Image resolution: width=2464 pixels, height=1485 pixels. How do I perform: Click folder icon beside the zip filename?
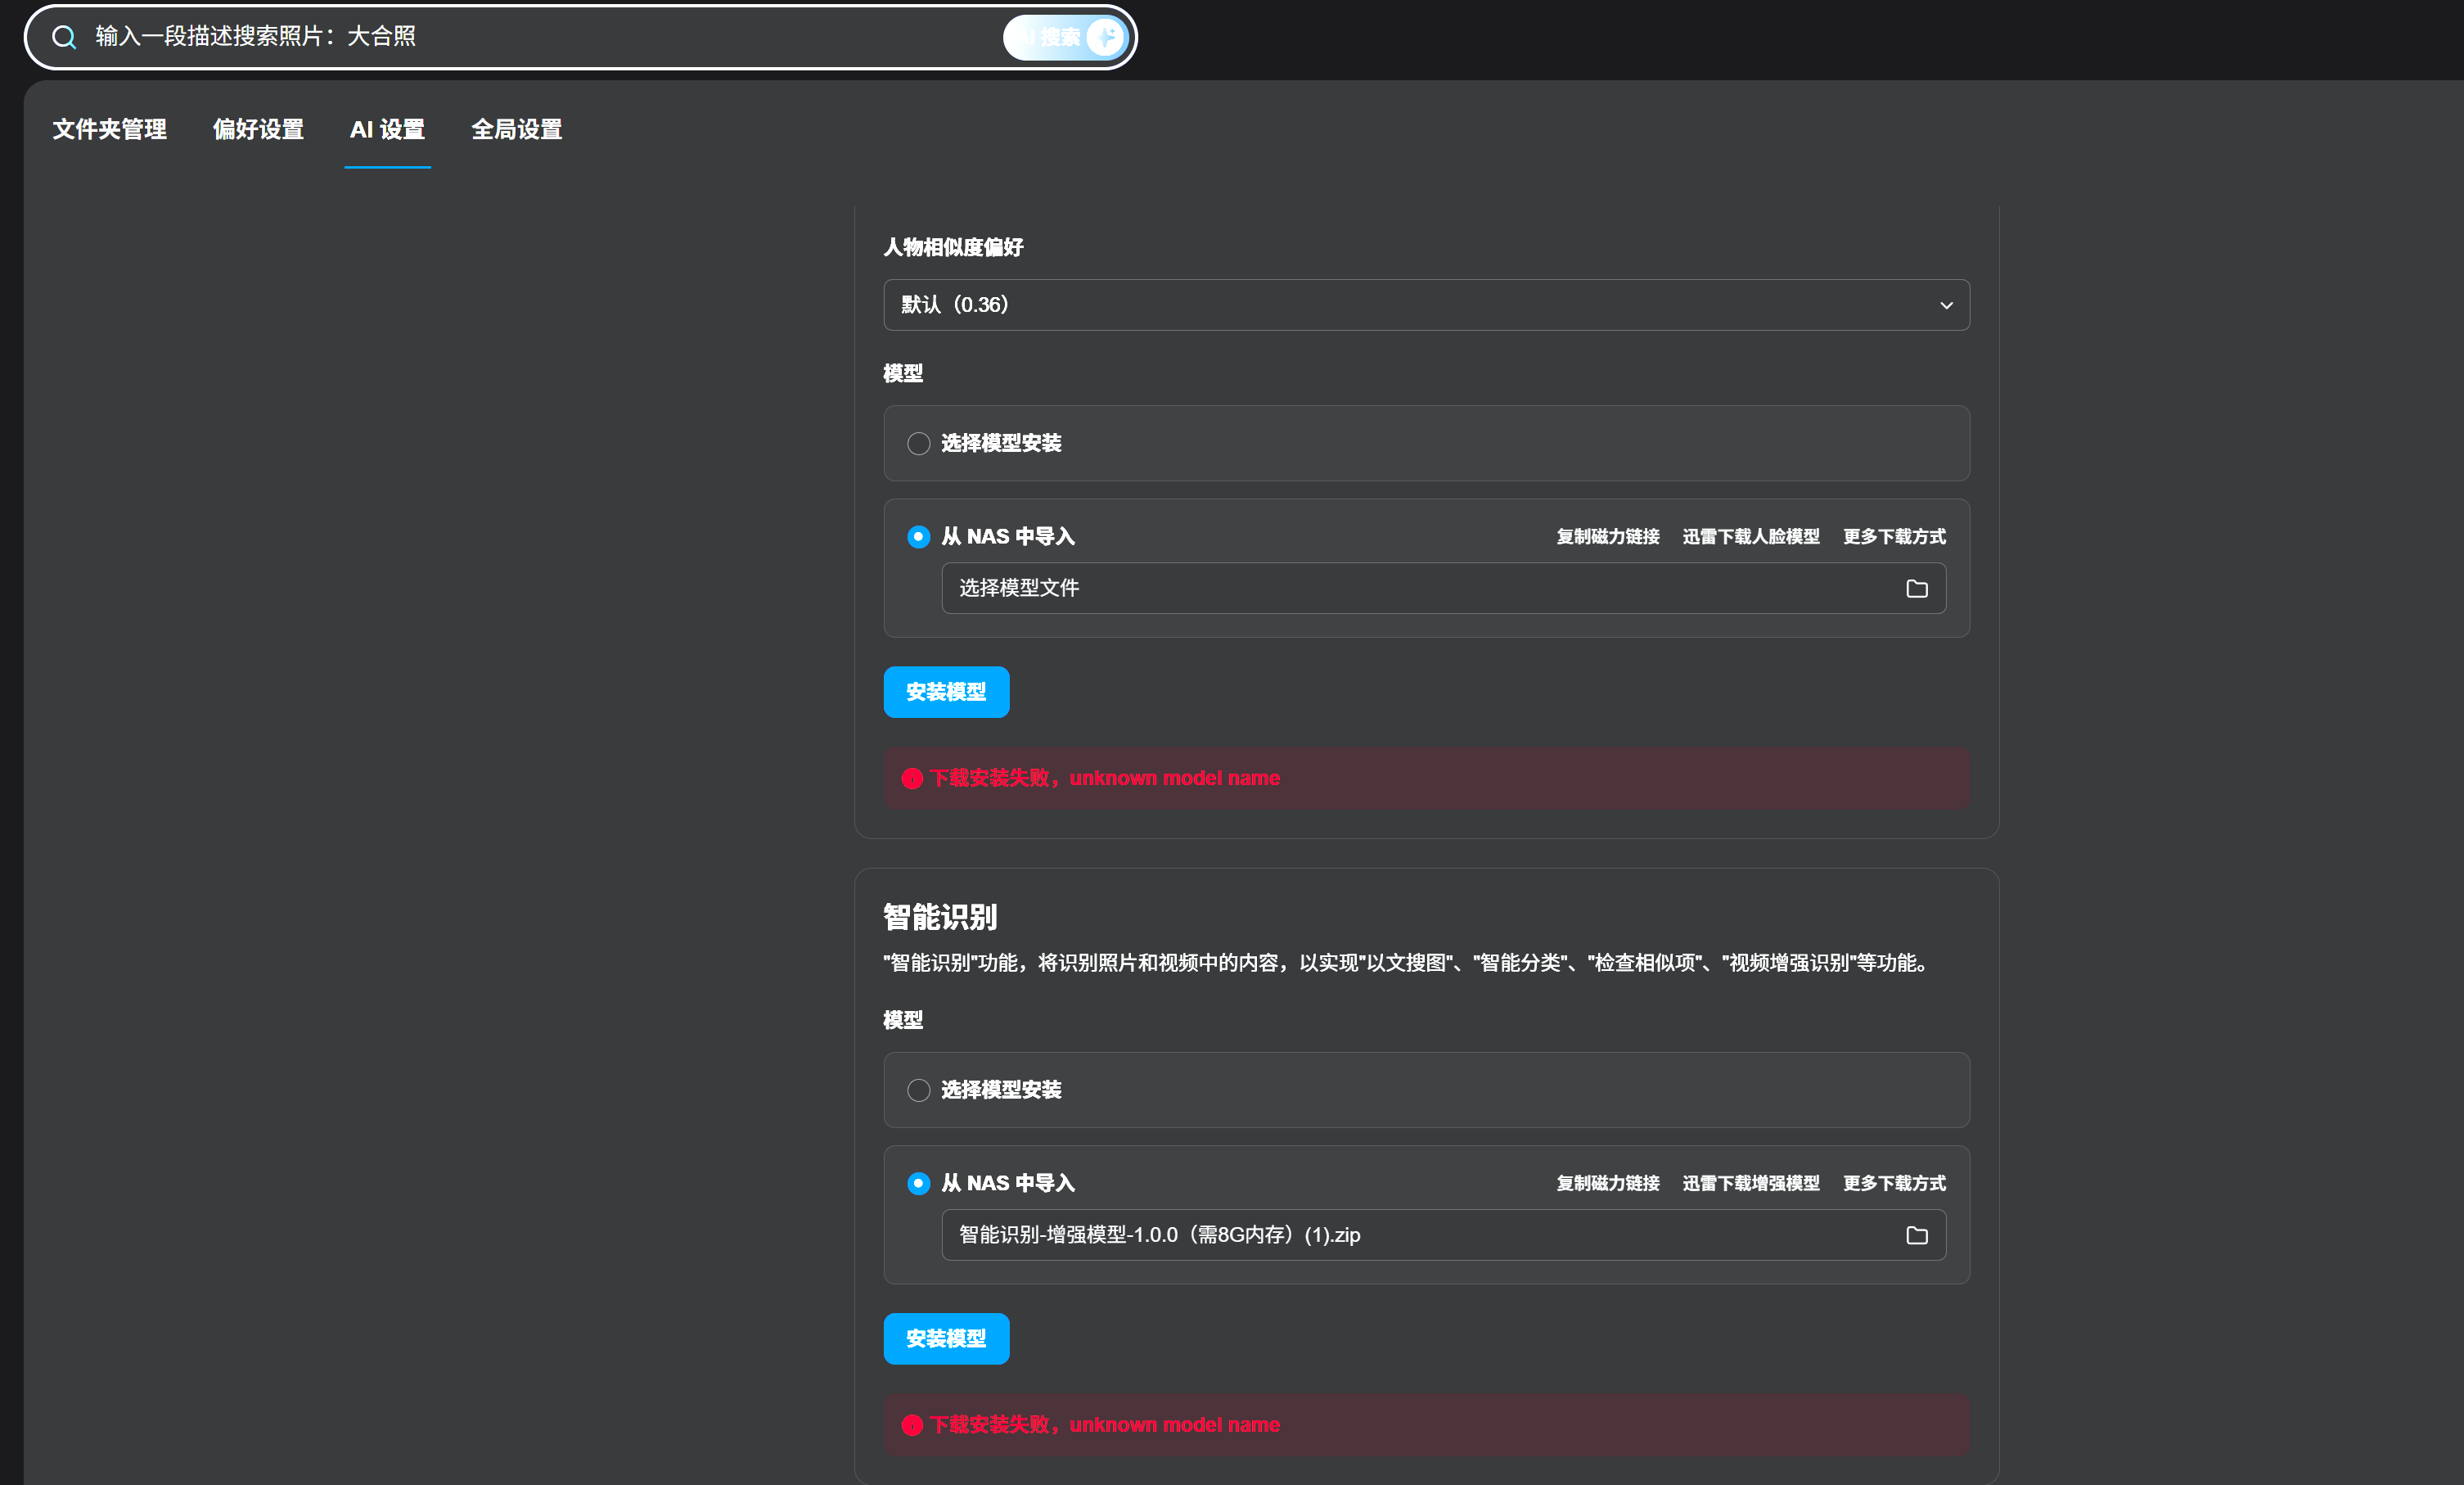[1916, 1234]
